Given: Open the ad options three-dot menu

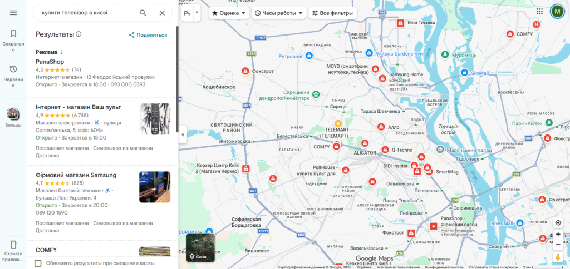Looking at the screenshot, I should tap(61, 52).
